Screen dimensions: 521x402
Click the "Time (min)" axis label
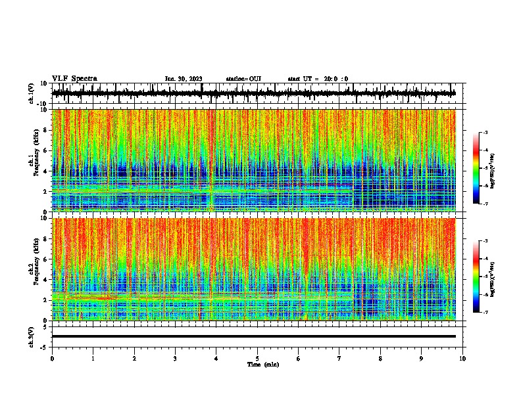[263, 365]
